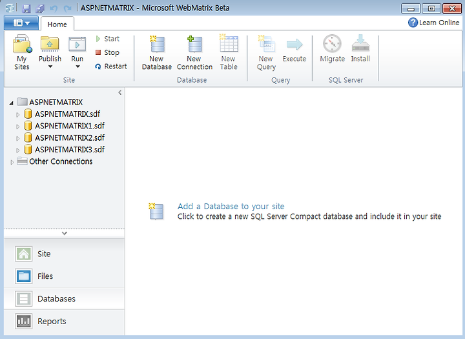Click the Publish folder icon
Screen dimensions: 465x339
[50, 44]
